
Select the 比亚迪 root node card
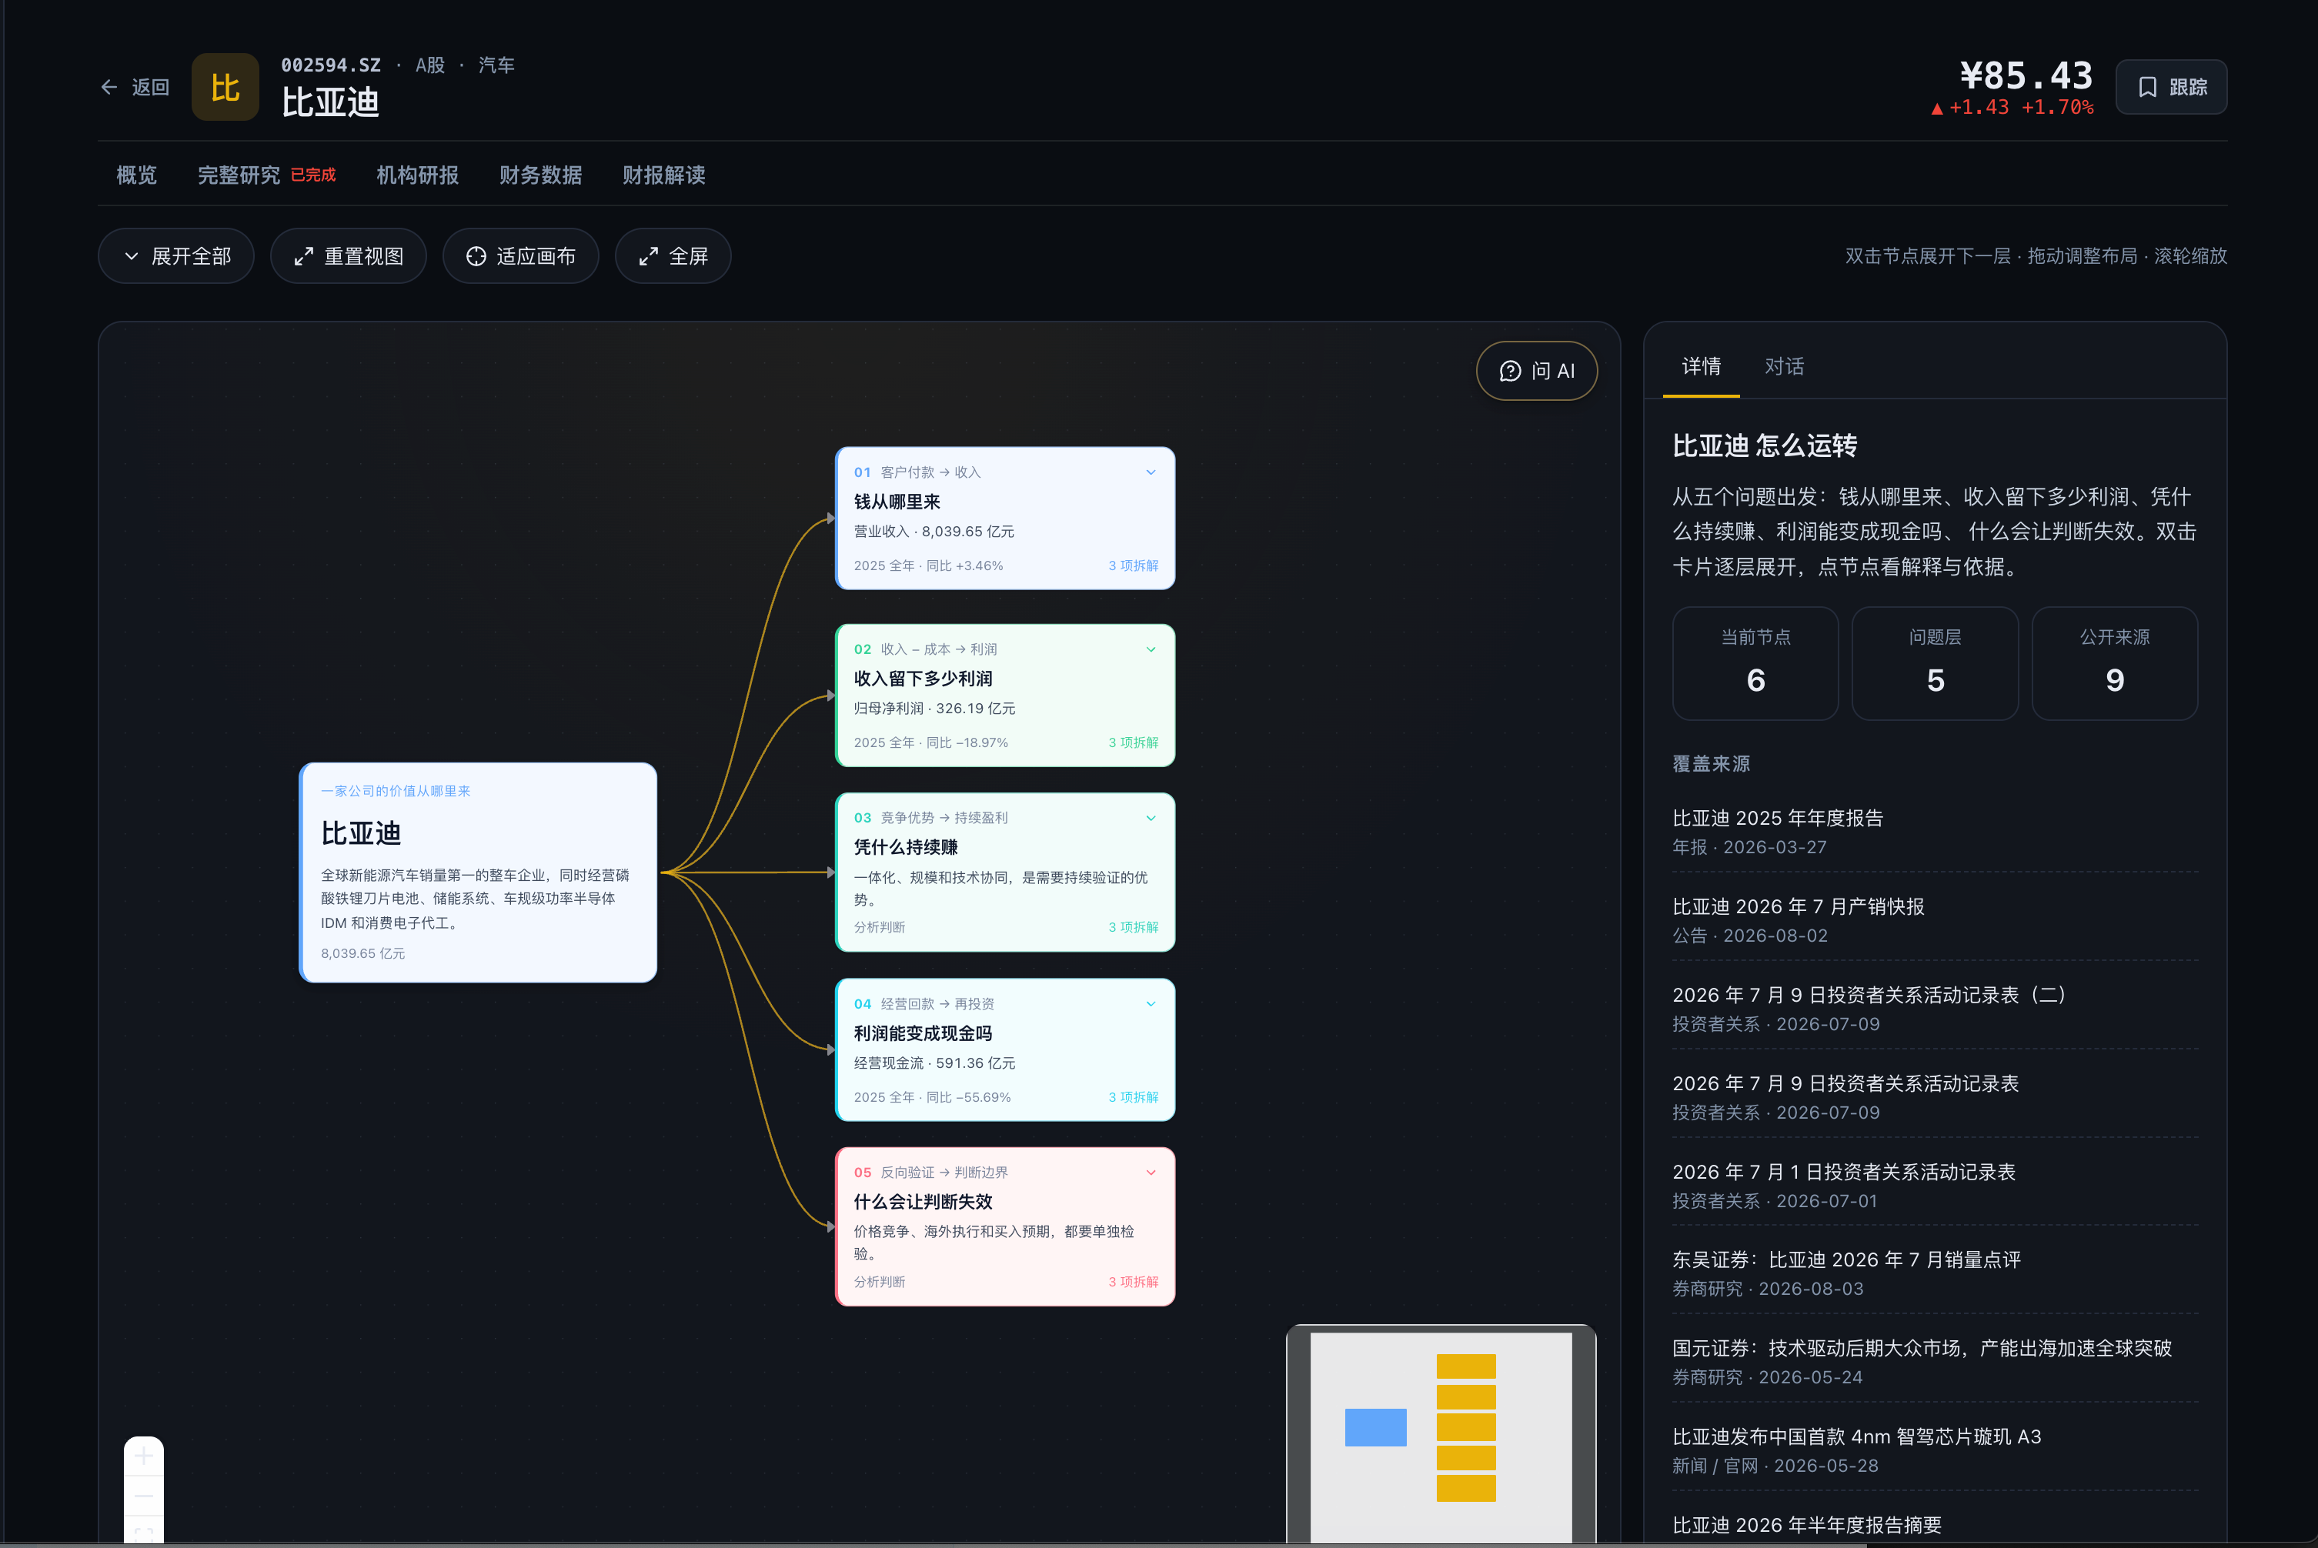tap(478, 872)
